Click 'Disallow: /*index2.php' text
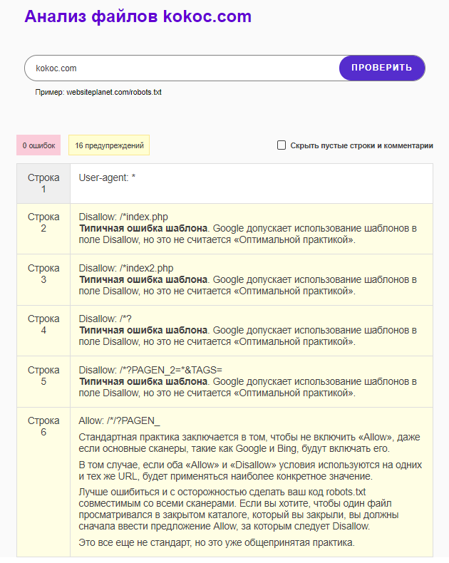This screenshot has width=449, height=563. pyautogui.click(x=126, y=268)
